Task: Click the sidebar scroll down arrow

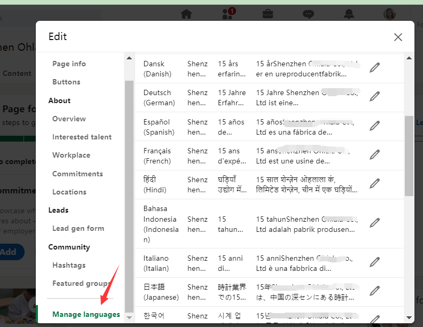Action: click(129, 317)
